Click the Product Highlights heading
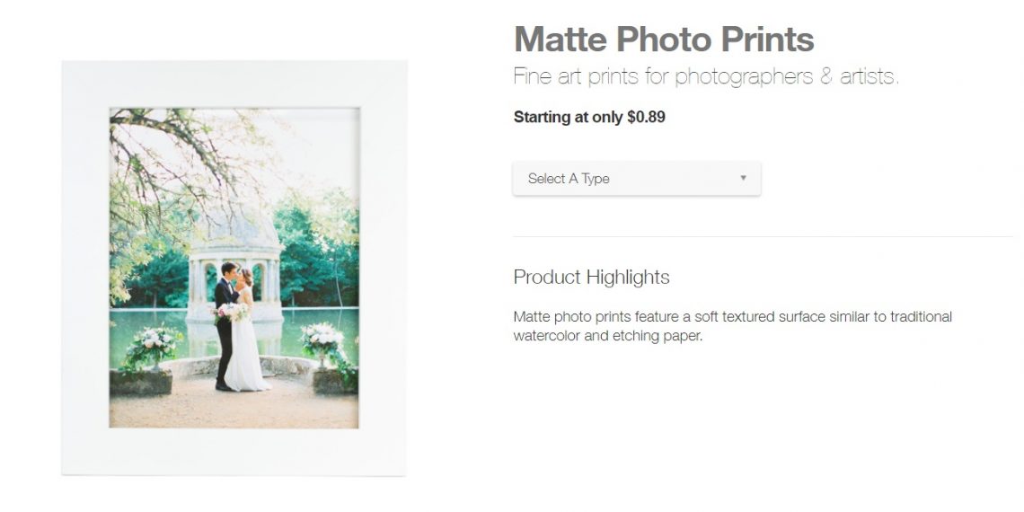Viewport: 1024px width, 512px height. (591, 277)
